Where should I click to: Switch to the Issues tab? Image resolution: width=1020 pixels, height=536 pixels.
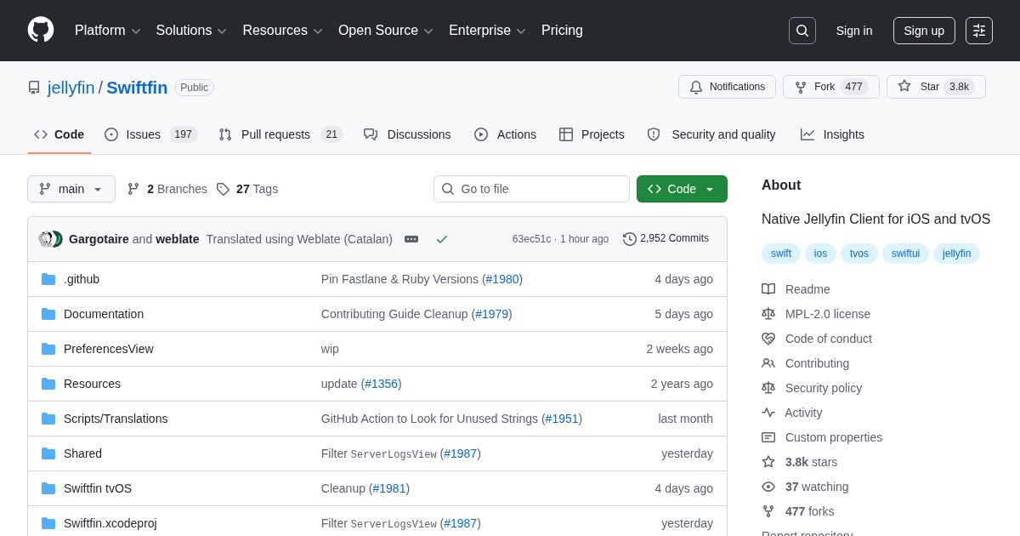(151, 134)
